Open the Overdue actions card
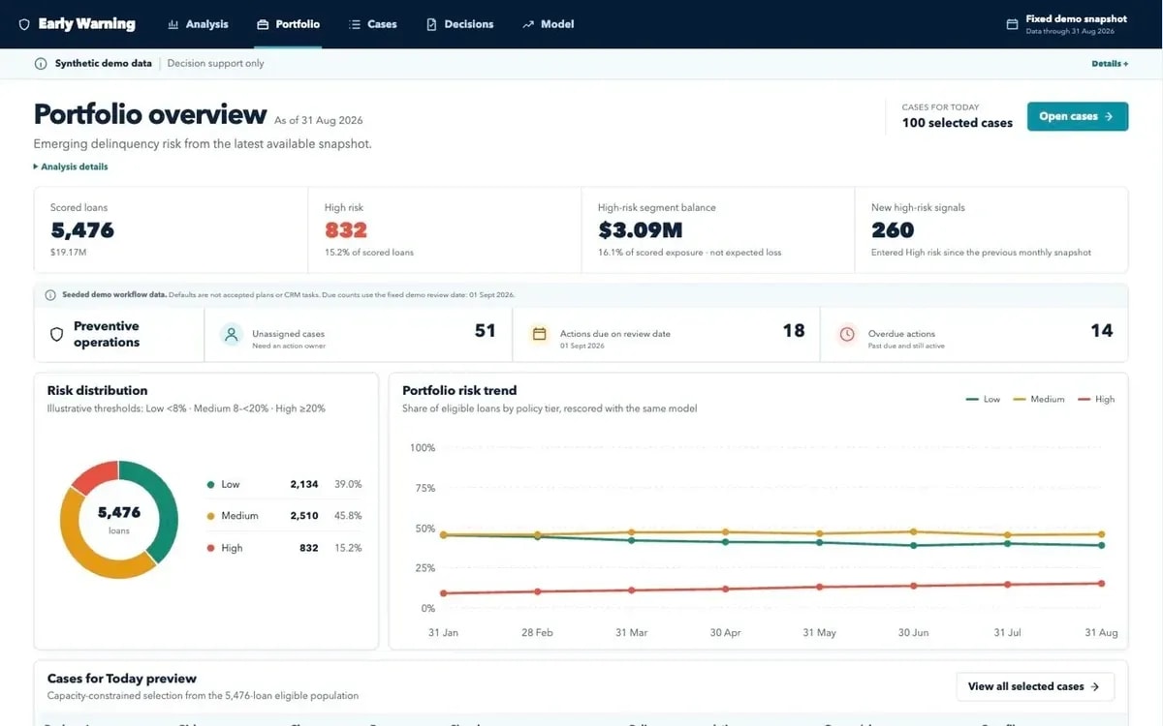1163x726 pixels. pos(974,335)
